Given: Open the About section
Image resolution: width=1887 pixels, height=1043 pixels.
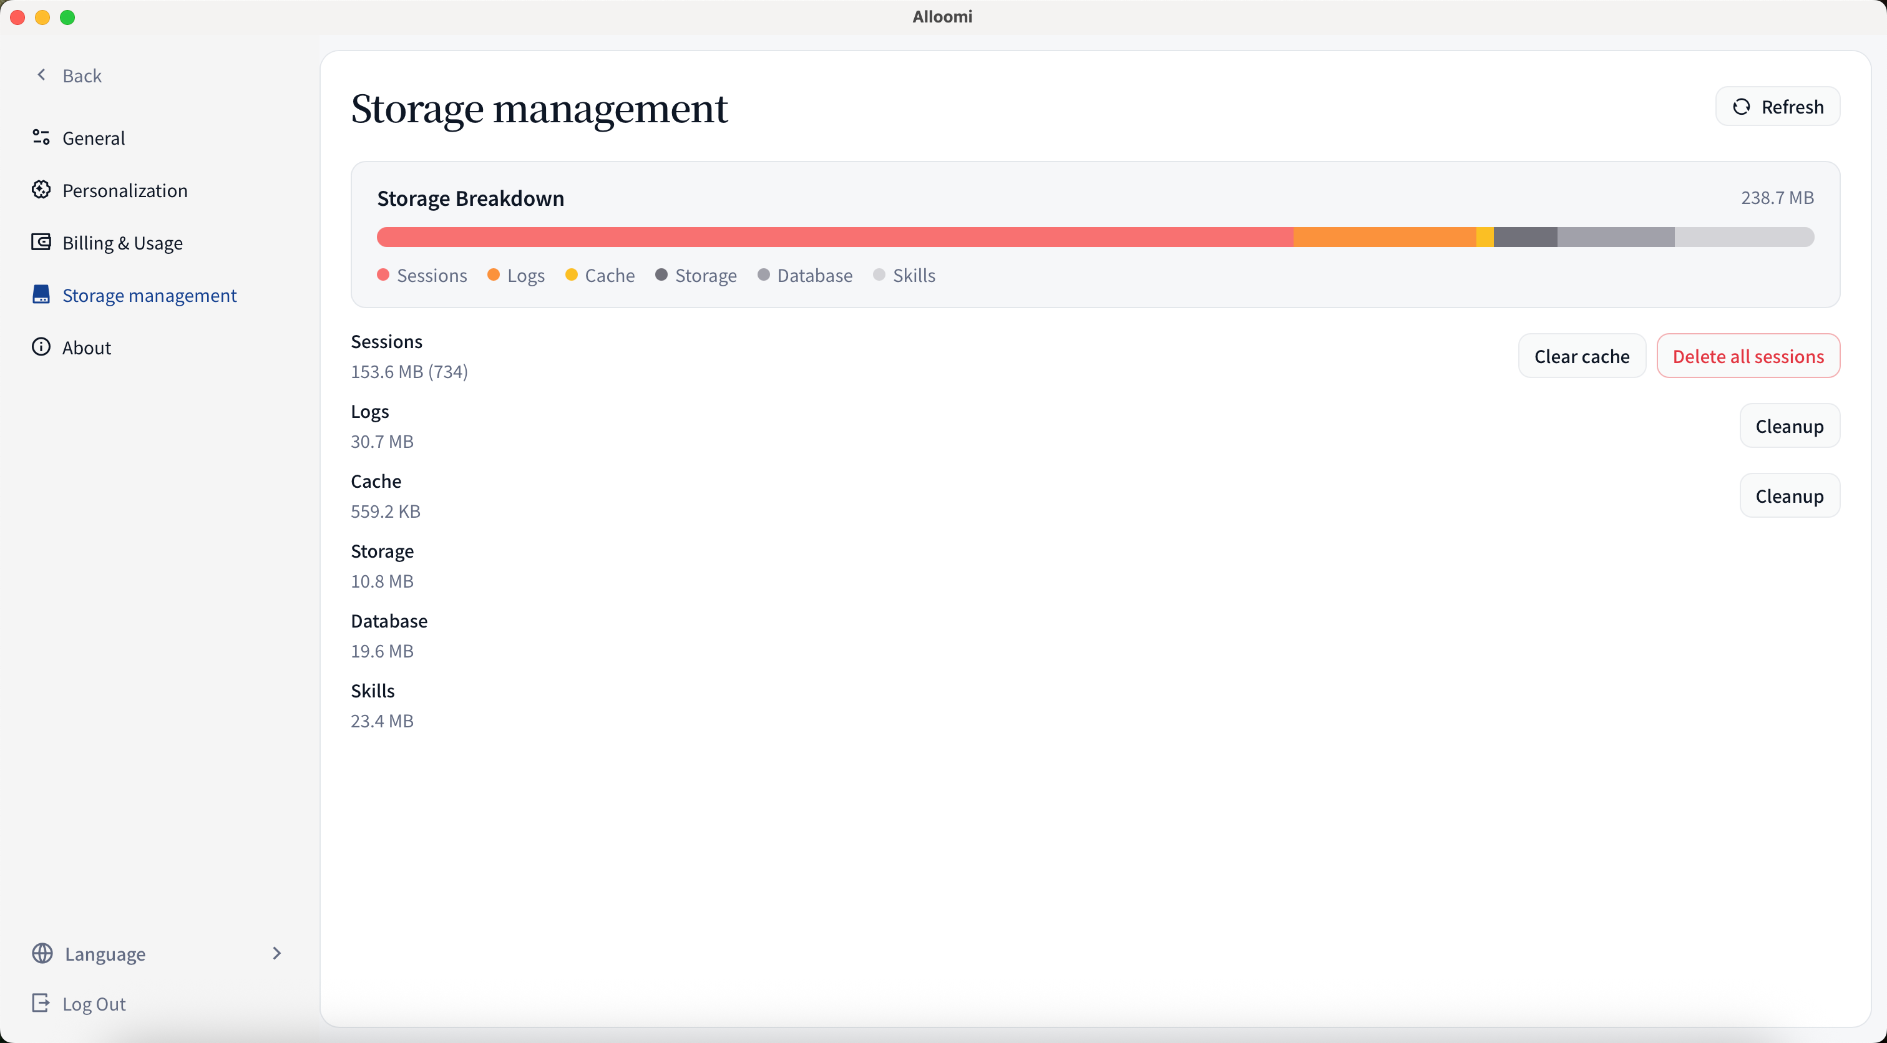Looking at the screenshot, I should pos(87,347).
